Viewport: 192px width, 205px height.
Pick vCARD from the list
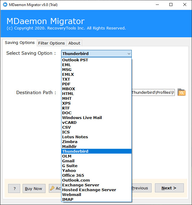click(96, 123)
